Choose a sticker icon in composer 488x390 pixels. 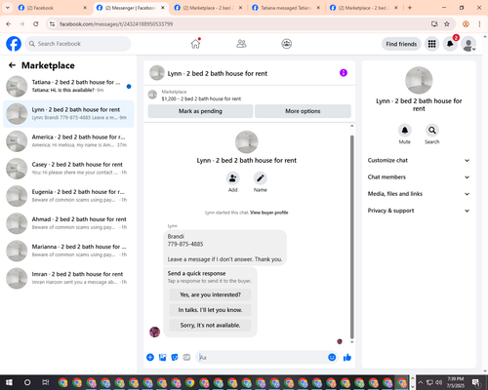pyautogui.click(x=175, y=358)
